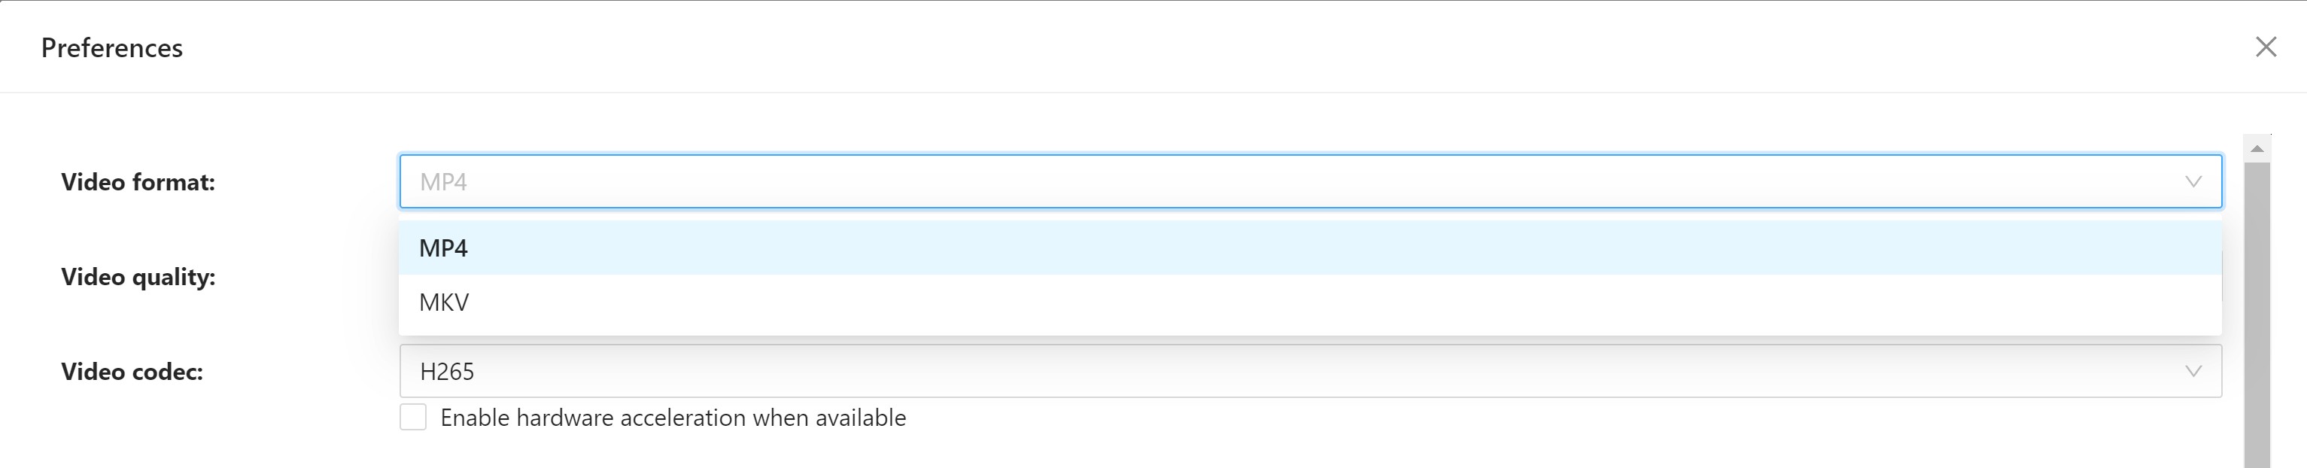The image size is (2307, 468).
Task: Select MP4 from the format list
Action: [x=1310, y=248]
